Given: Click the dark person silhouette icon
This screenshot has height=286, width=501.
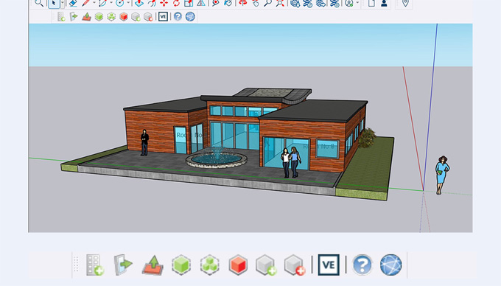Looking at the screenshot, I should (384, 3).
